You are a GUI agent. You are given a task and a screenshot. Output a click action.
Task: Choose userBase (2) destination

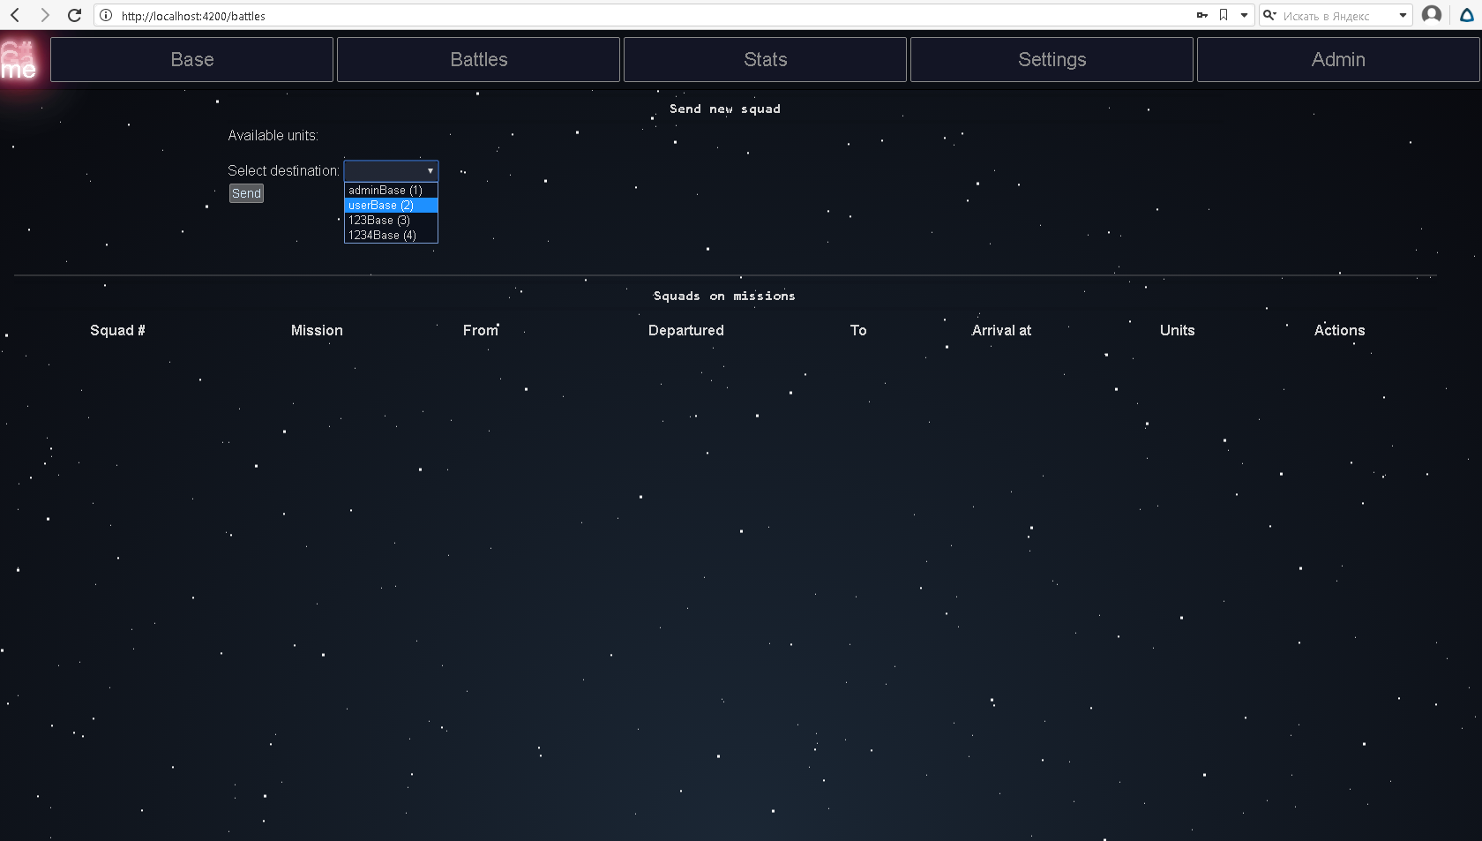tap(391, 206)
